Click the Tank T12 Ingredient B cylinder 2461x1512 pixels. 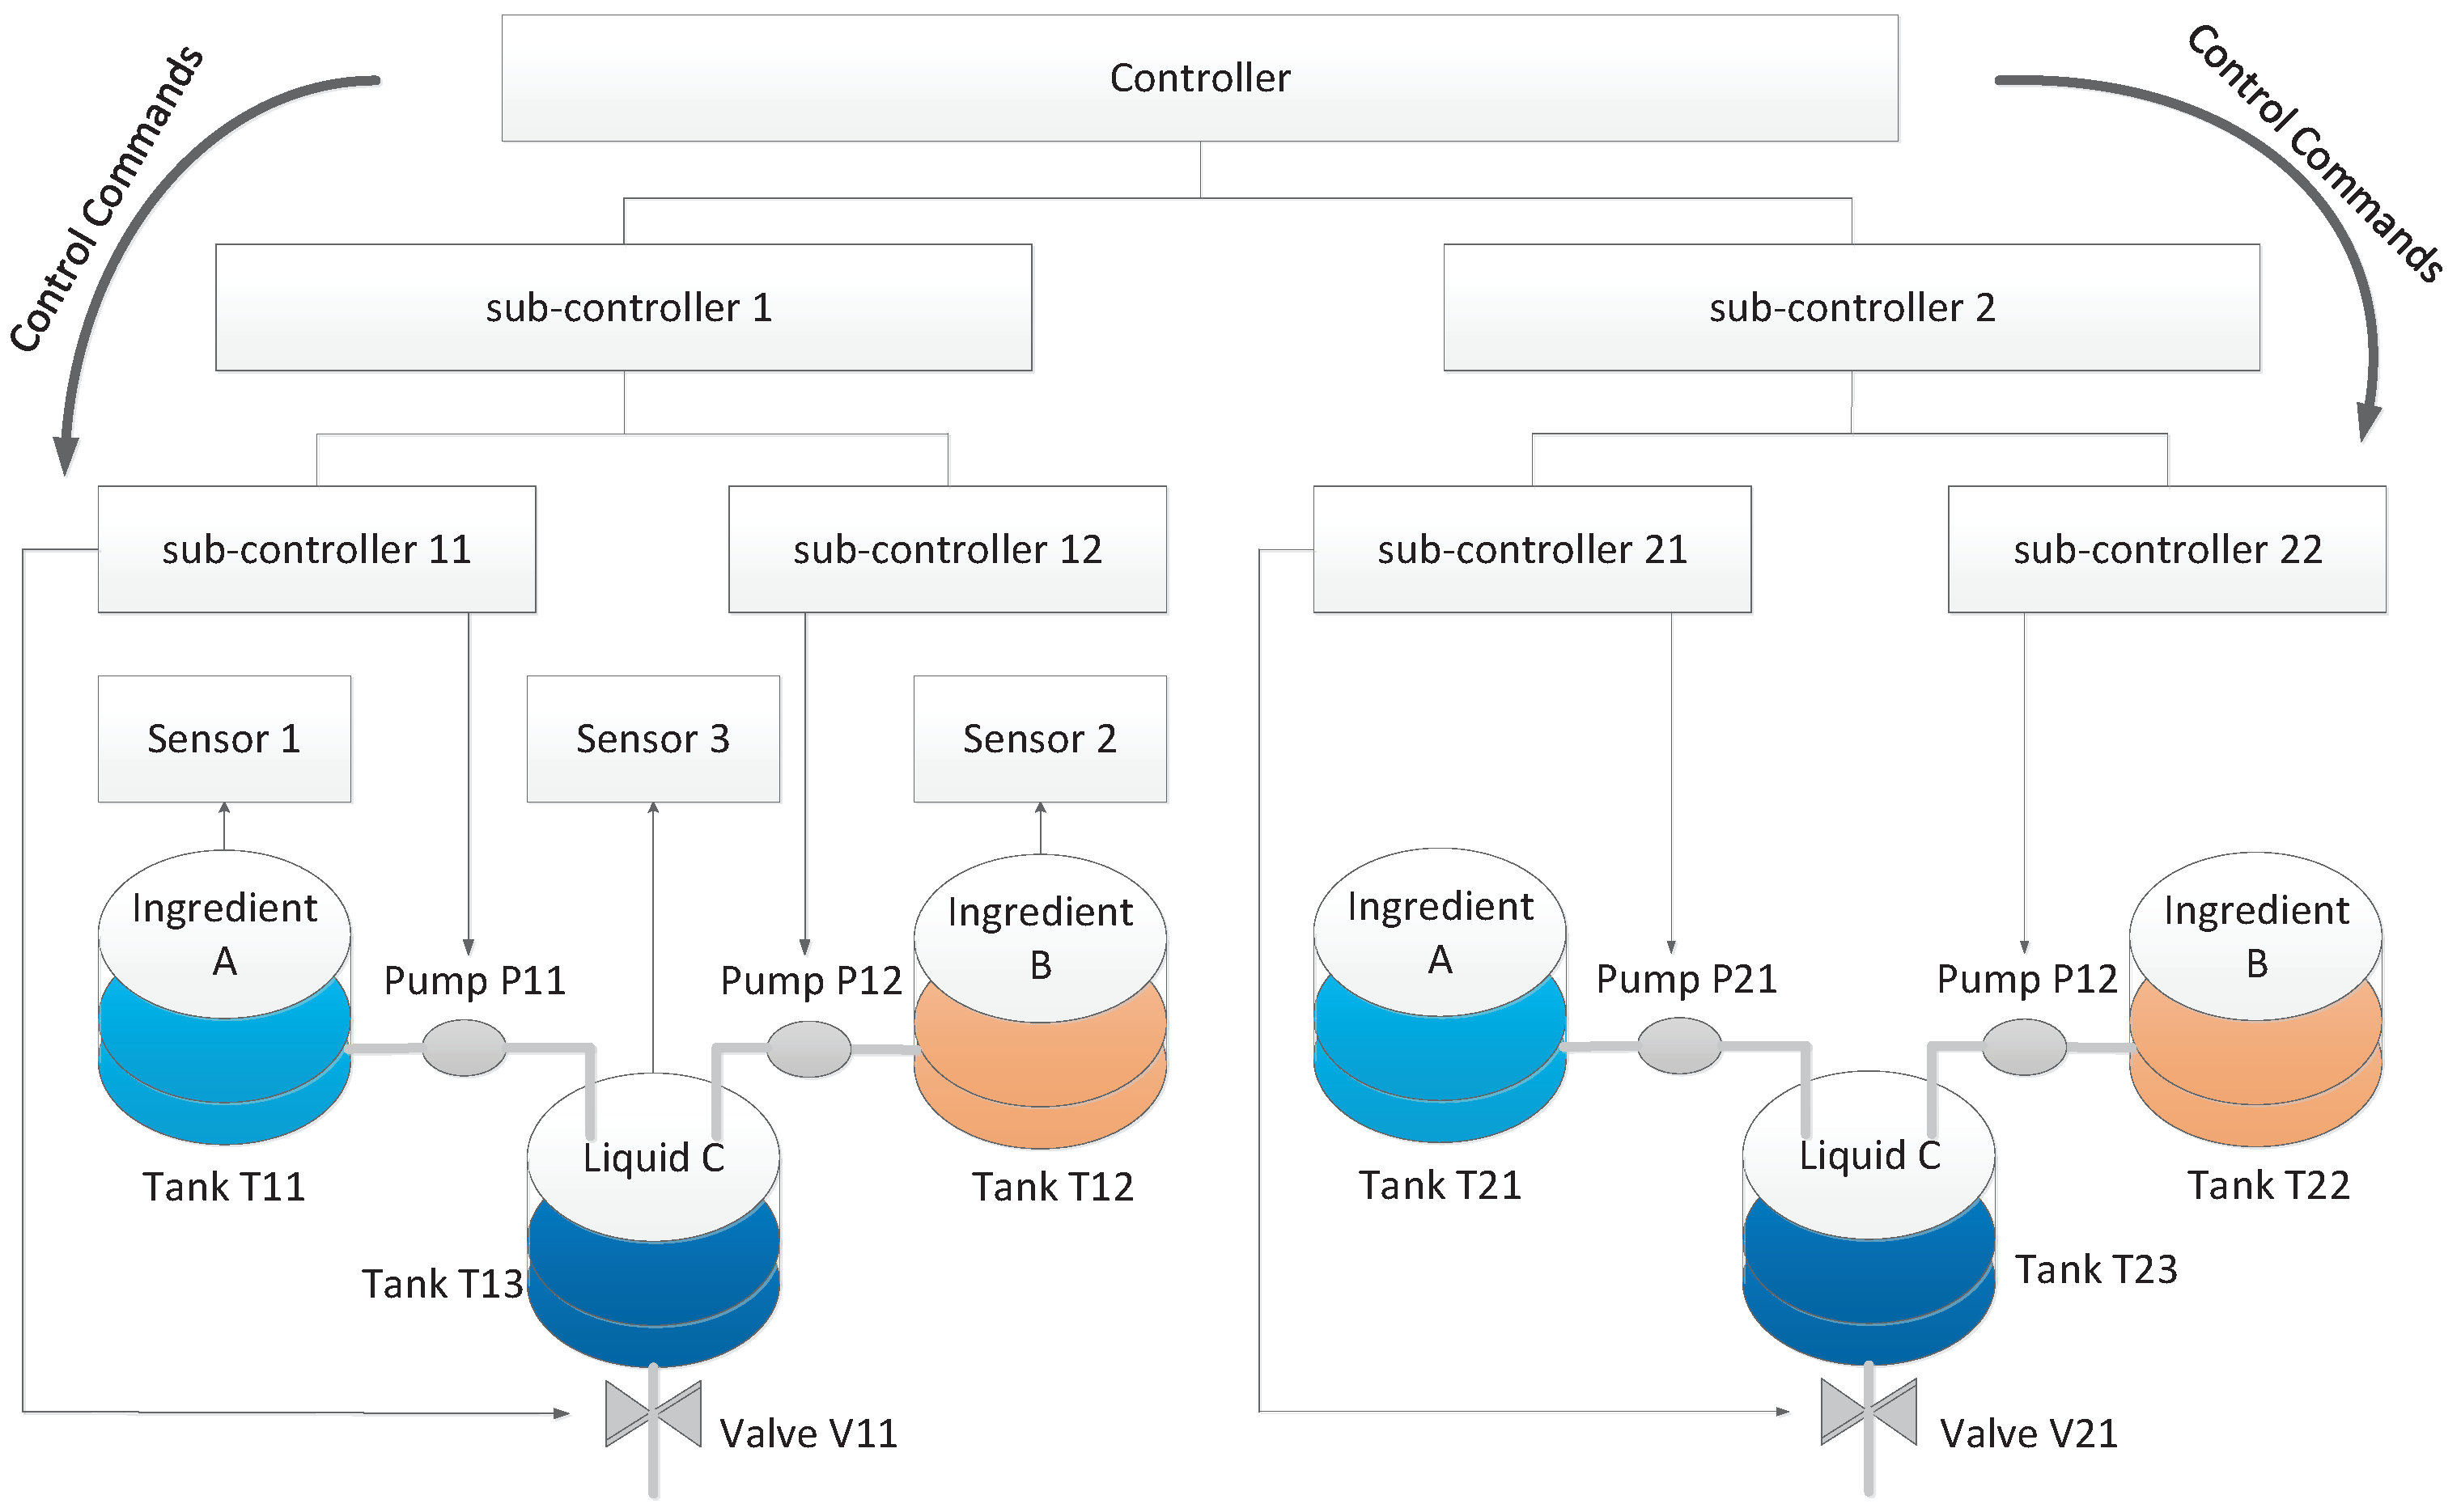click(x=1041, y=1004)
